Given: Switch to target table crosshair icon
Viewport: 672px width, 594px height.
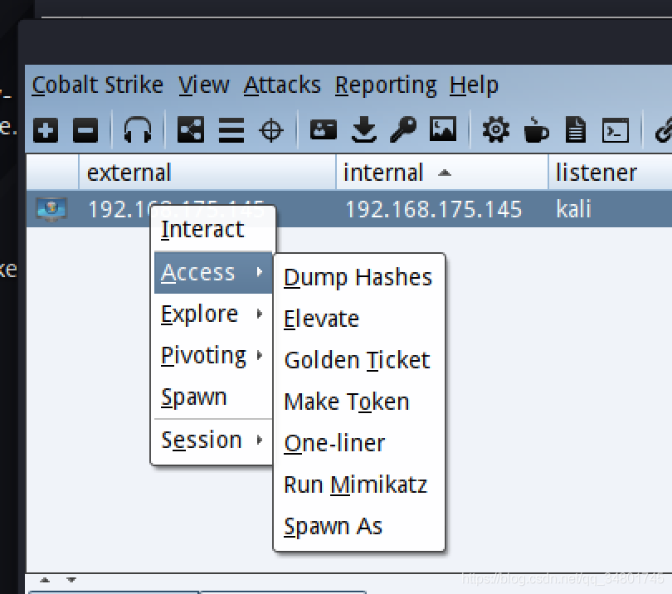Looking at the screenshot, I should (x=271, y=130).
